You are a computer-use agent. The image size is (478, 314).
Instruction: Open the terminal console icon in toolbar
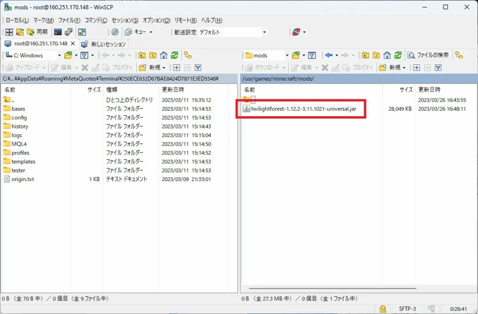click(x=58, y=32)
